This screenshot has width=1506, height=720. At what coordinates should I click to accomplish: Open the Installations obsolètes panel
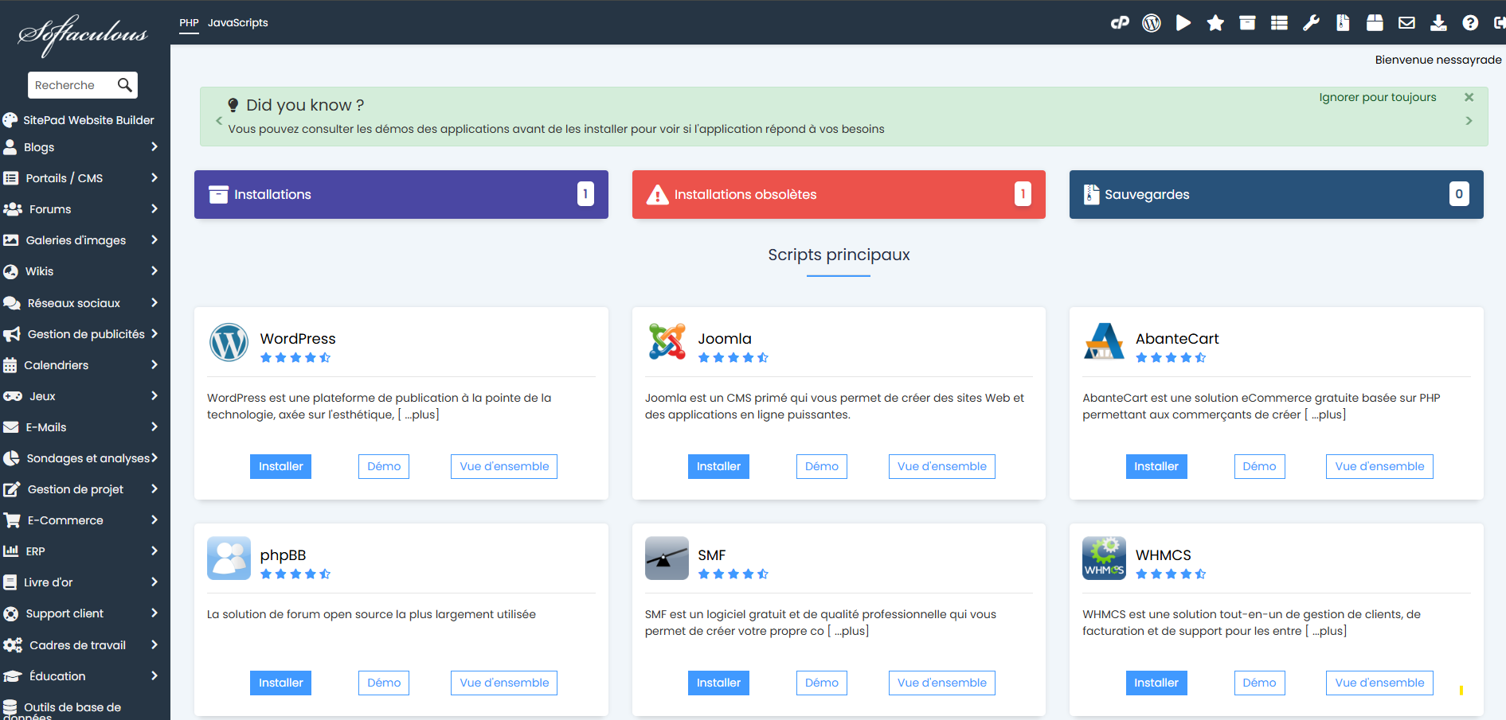pyautogui.click(x=839, y=194)
